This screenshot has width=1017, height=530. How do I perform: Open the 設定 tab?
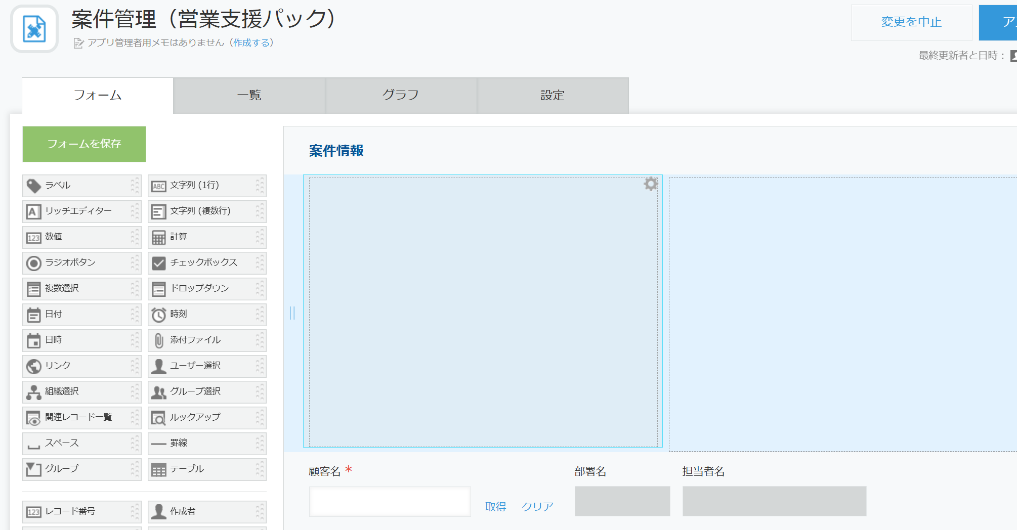click(553, 95)
